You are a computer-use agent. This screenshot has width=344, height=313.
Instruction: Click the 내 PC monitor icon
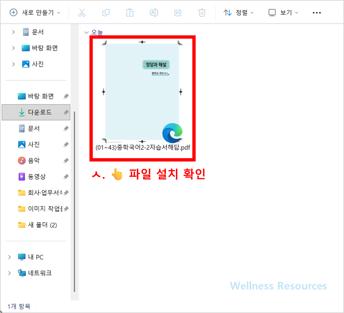point(22,257)
